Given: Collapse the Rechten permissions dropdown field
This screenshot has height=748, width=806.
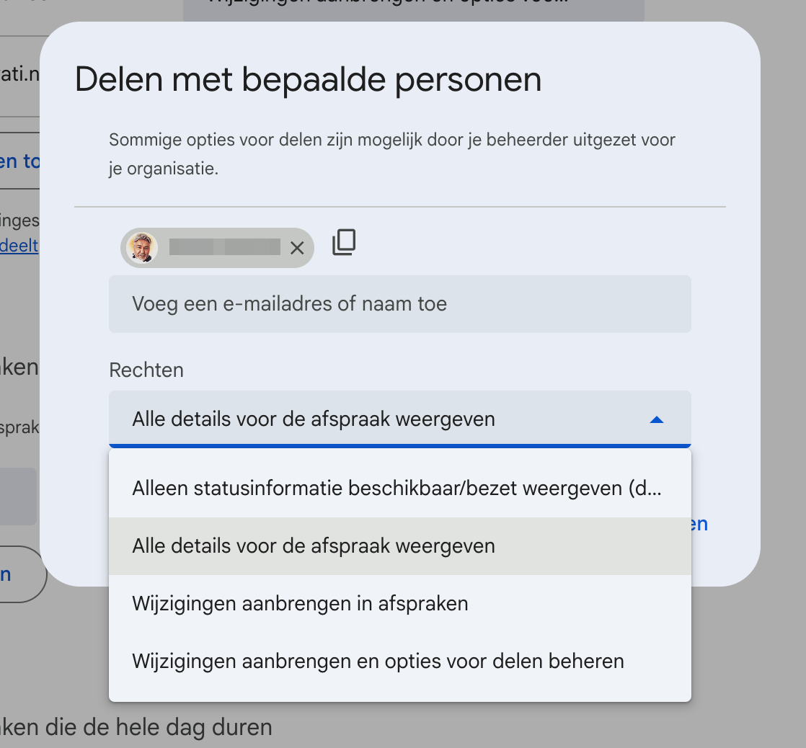Looking at the screenshot, I should (x=400, y=419).
